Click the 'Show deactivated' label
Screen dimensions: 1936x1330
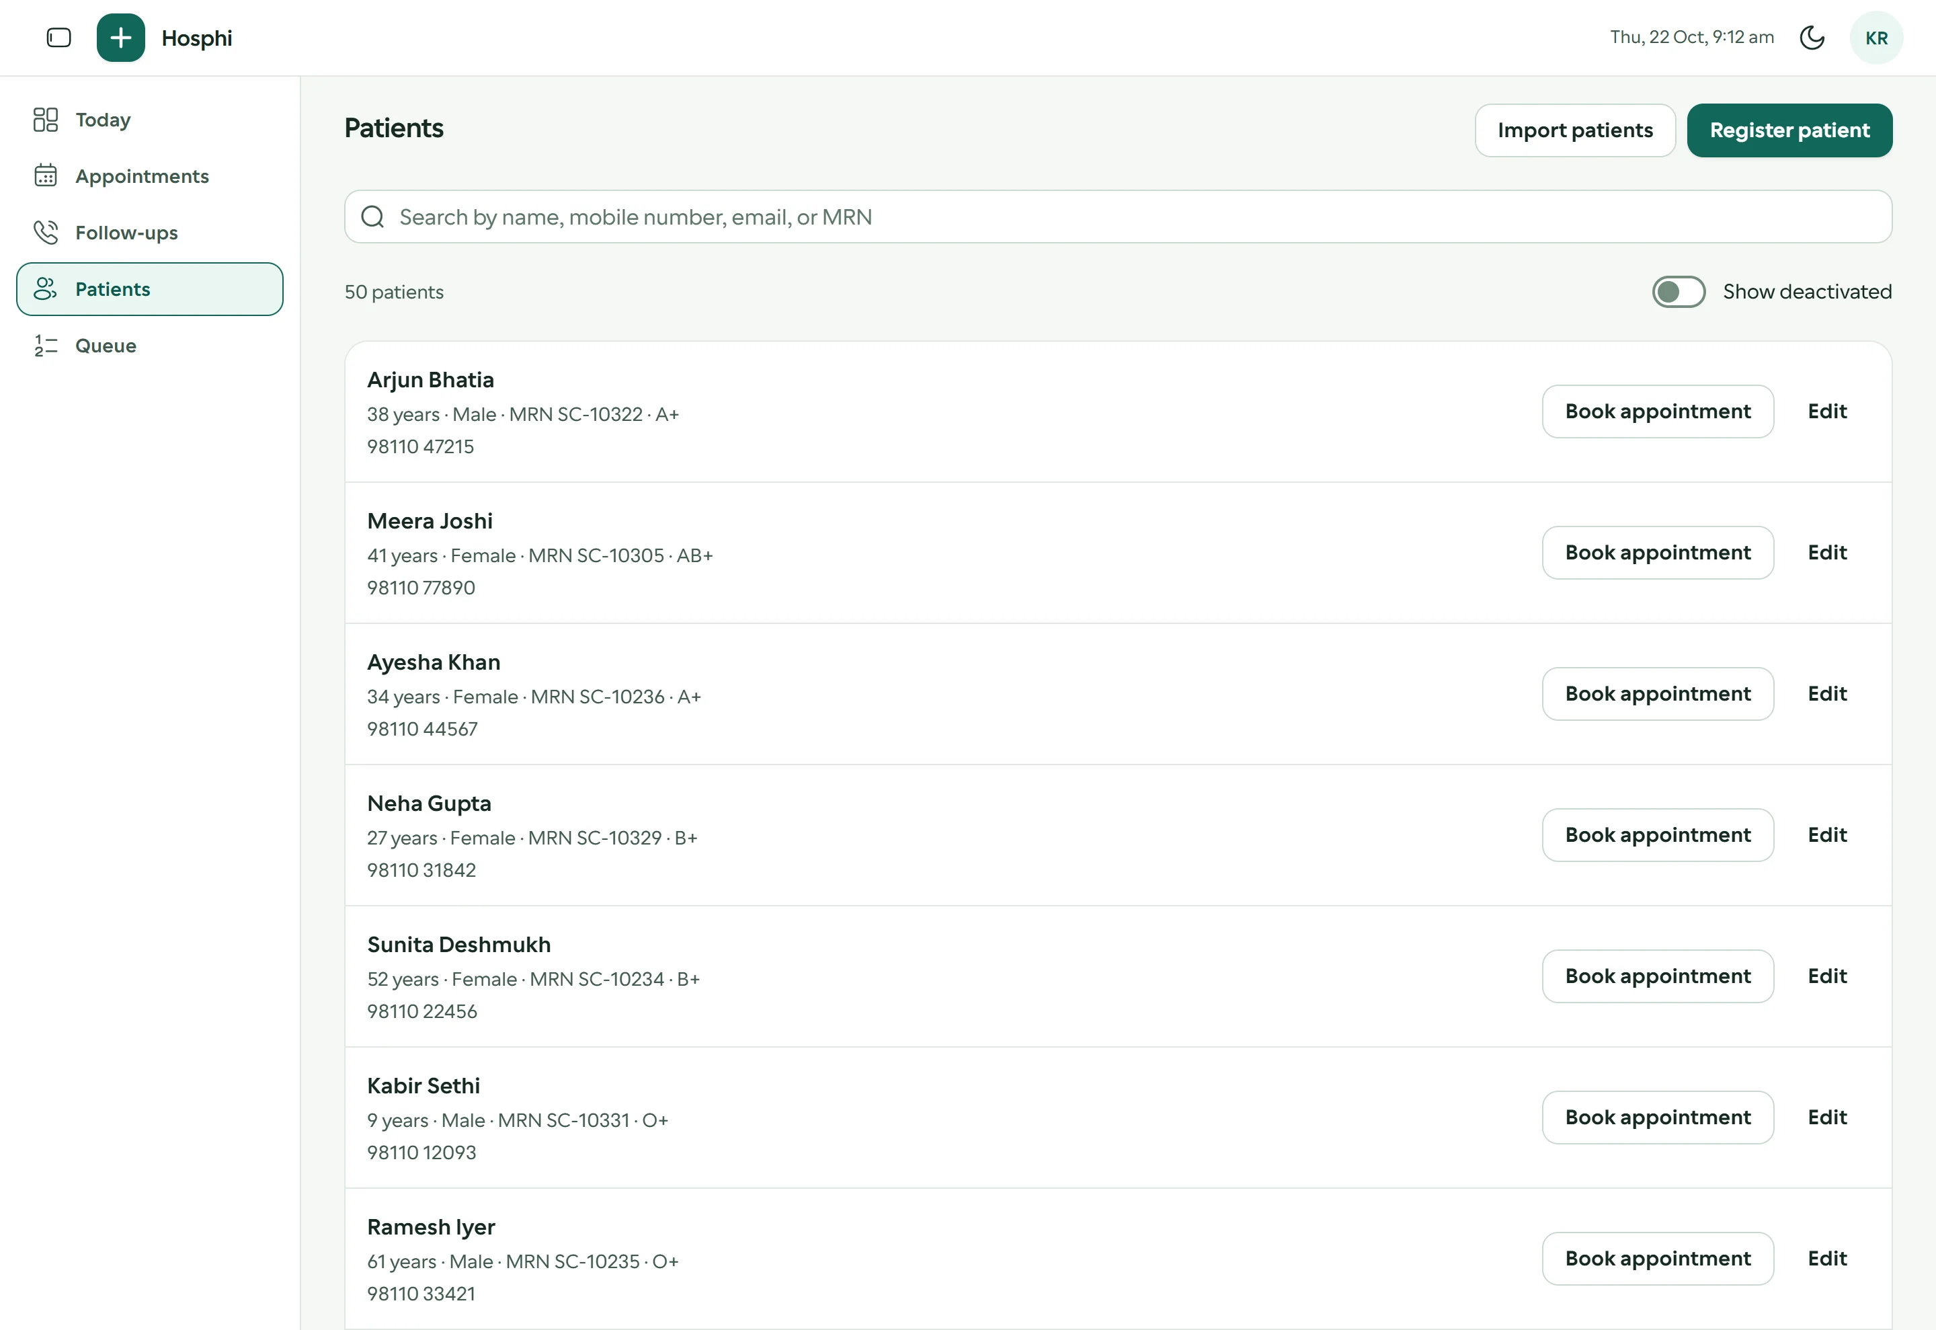[1807, 292]
